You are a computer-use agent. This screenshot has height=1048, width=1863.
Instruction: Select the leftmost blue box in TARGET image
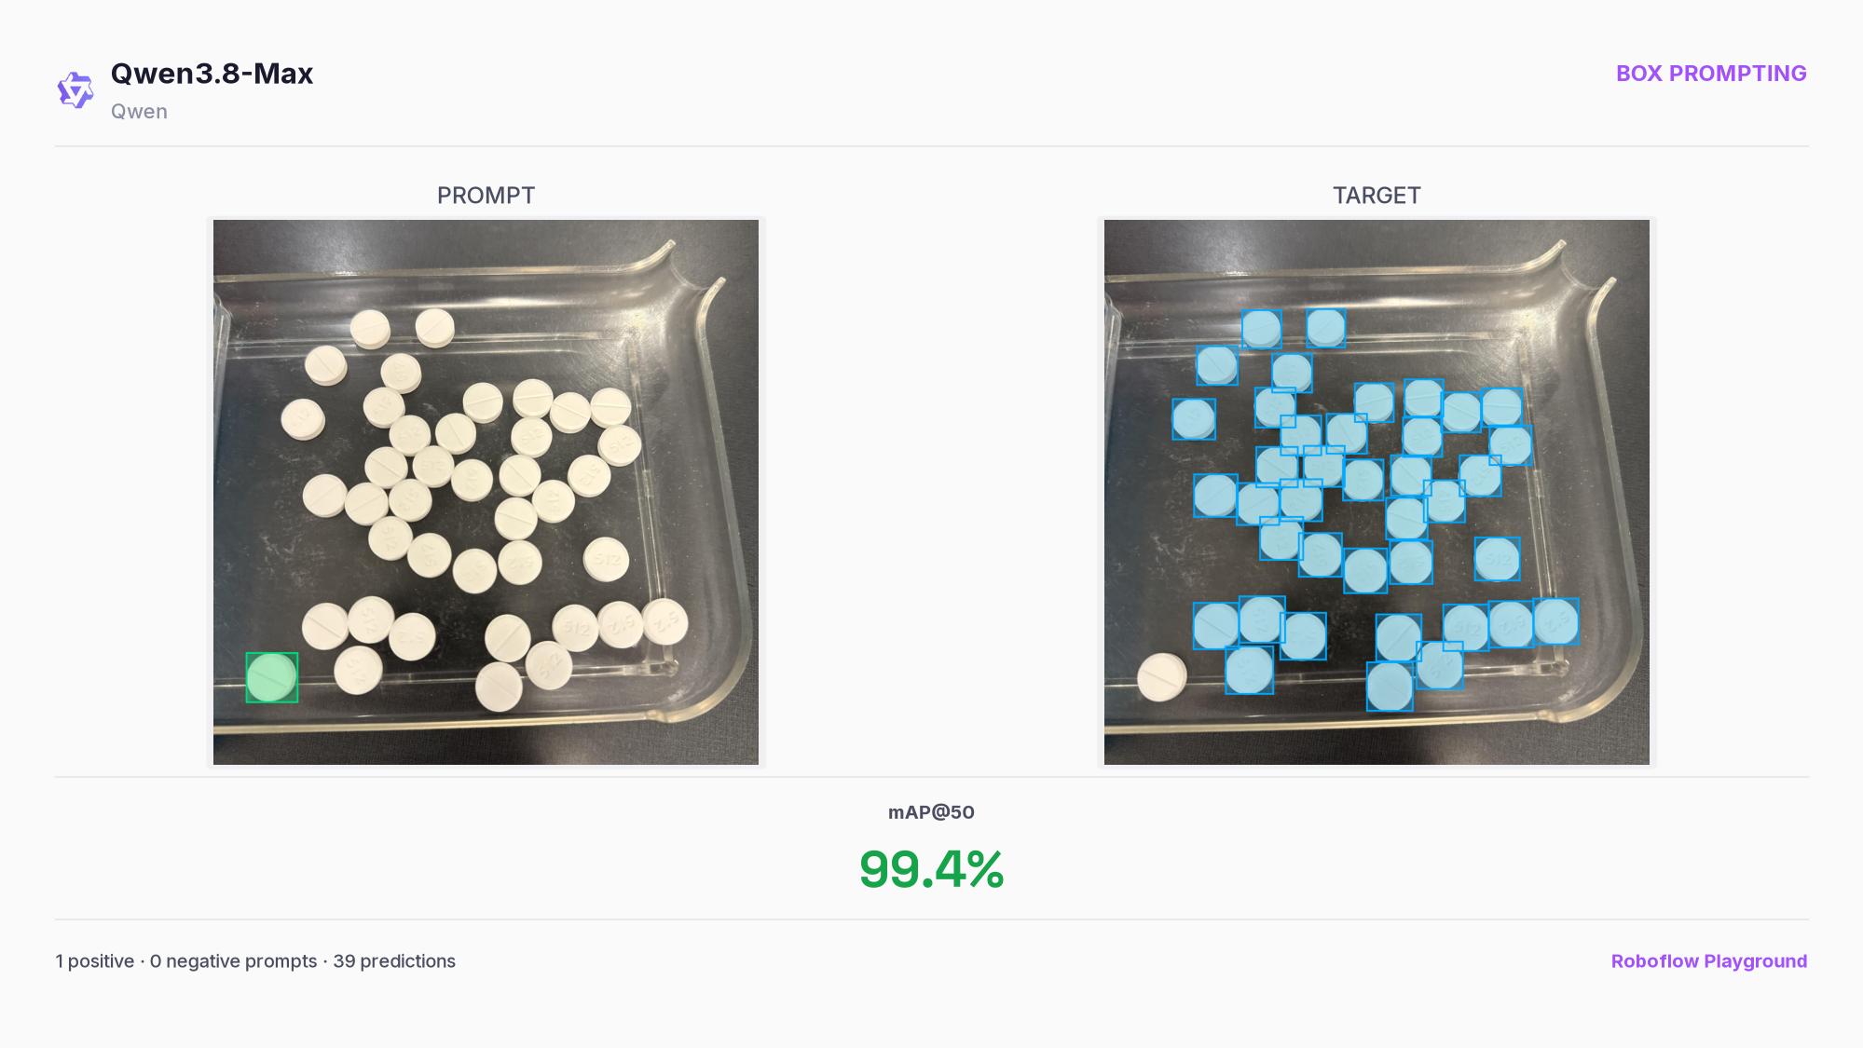point(1194,419)
